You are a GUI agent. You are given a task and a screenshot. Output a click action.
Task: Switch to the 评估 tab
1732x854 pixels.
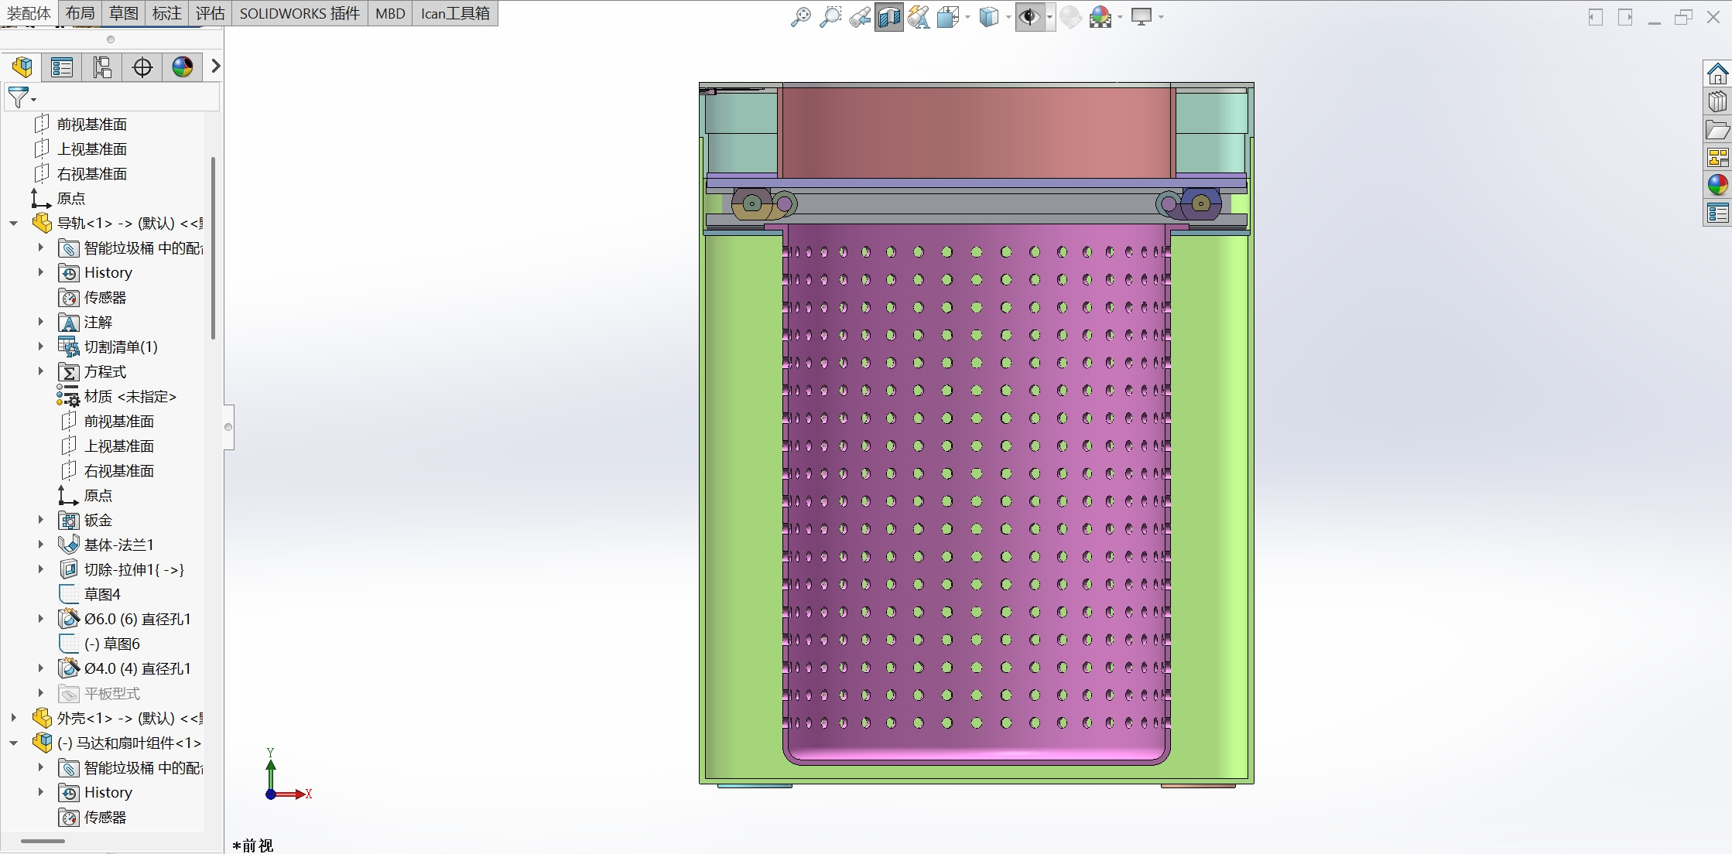point(210,13)
